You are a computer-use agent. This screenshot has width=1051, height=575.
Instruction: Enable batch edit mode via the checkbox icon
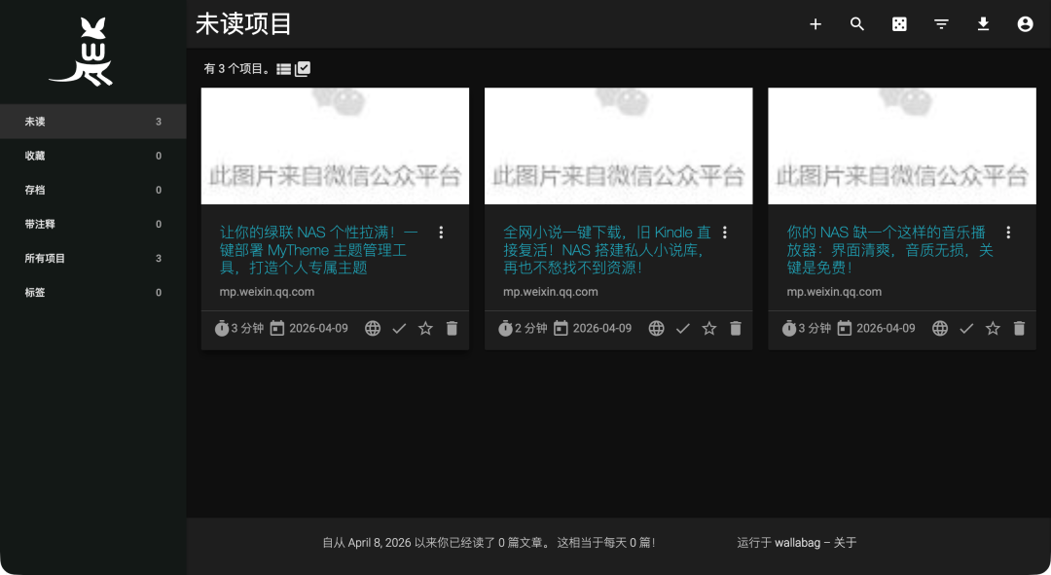click(302, 68)
